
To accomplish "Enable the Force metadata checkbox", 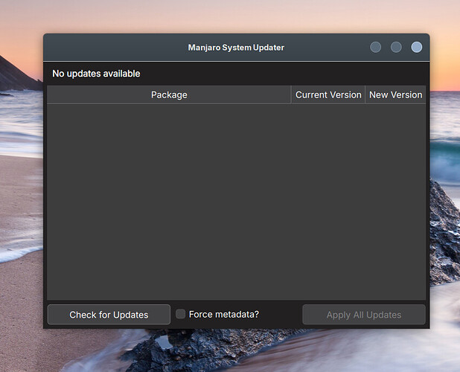I will 180,314.
